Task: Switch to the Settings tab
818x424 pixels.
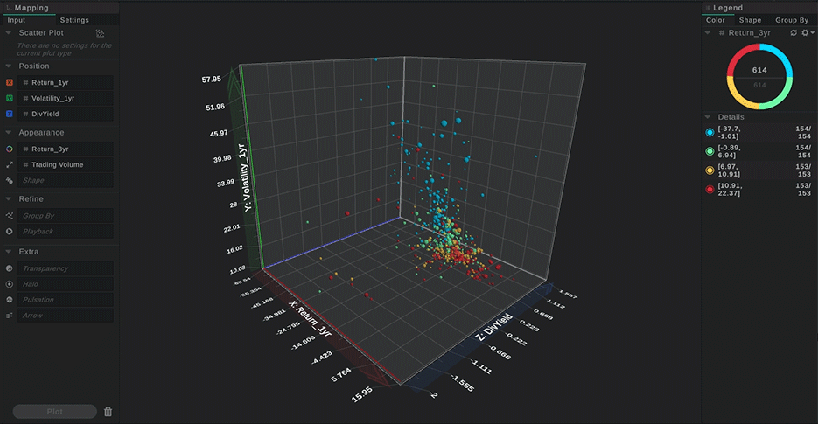Action: pyautogui.click(x=74, y=20)
